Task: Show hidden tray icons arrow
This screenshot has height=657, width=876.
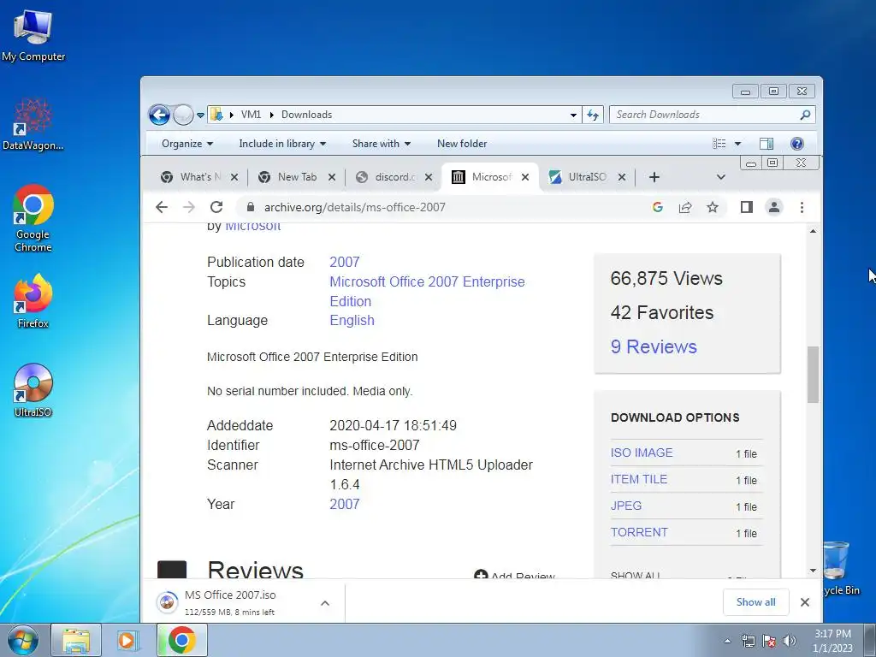Action: [727, 641]
